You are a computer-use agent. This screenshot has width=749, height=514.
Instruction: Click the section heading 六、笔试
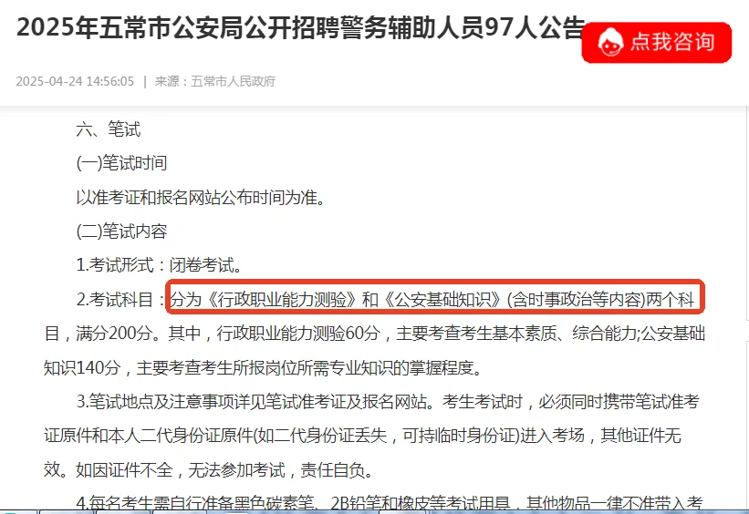tap(108, 129)
